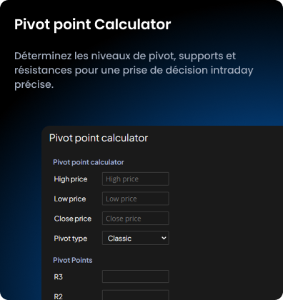The width and height of the screenshot is (283, 300).
Task: Click the large Pivot point Calculator heading
Action: pos(93,24)
